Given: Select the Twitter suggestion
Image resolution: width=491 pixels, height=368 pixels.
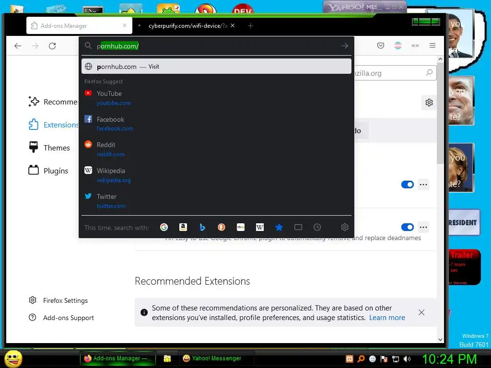Looking at the screenshot, I should pyautogui.click(x=216, y=201).
